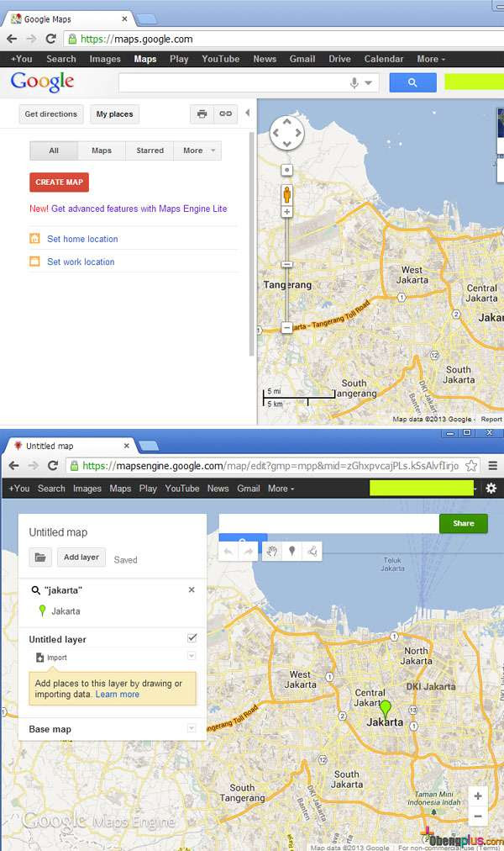Image resolution: width=504 pixels, height=851 pixels.
Task: Reload the Untitled map page
Action: click(53, 466)
